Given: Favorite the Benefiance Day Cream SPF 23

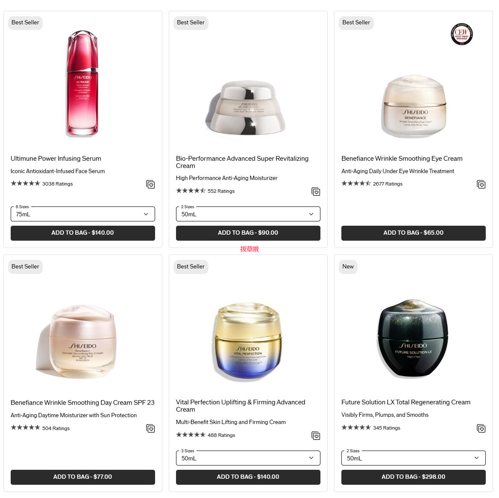Looking at the screenshot, I should click(150, 428).
